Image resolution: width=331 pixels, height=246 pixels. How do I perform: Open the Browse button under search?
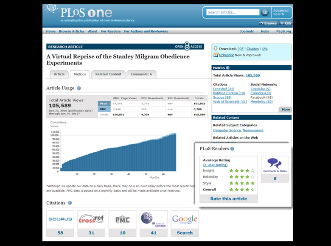pyautogui.click(x=269, y=23)
